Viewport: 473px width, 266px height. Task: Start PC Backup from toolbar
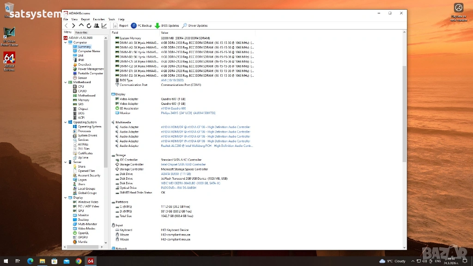click(x=141, y=26)
